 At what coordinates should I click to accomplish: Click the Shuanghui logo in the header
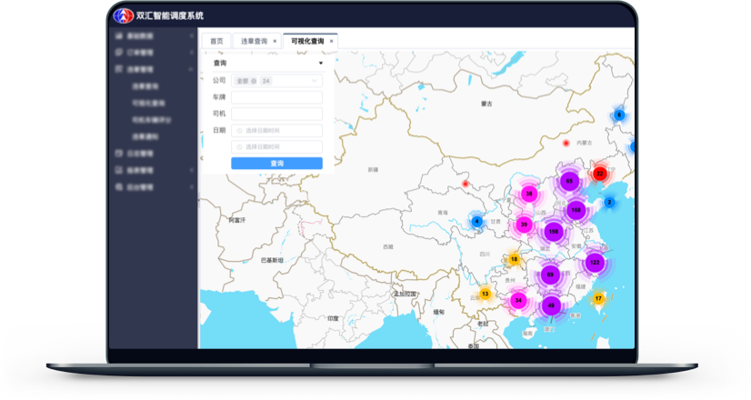(123, 15)
